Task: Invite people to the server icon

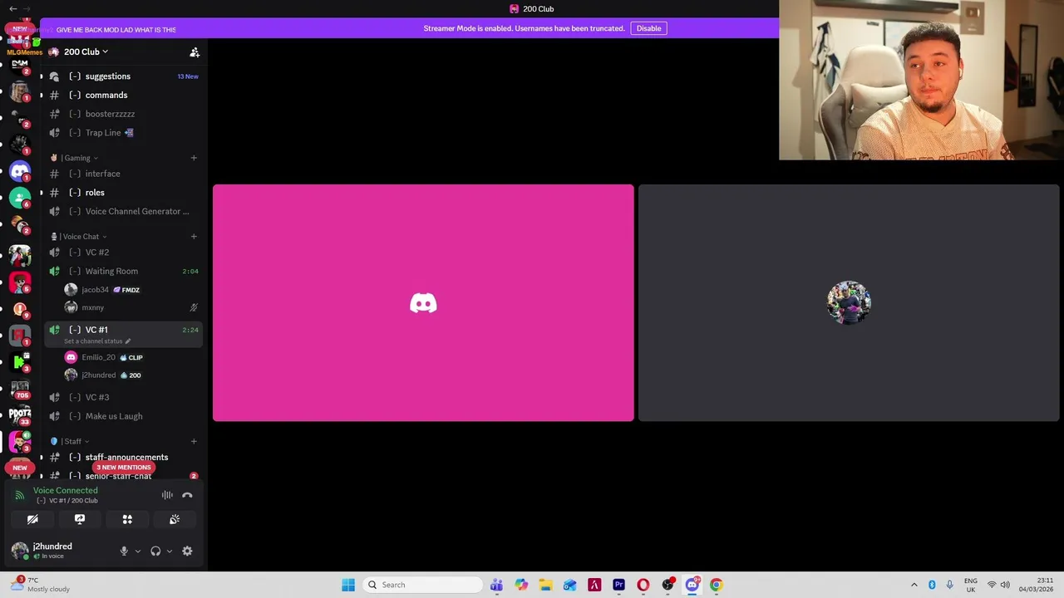Action: (195, 52)
